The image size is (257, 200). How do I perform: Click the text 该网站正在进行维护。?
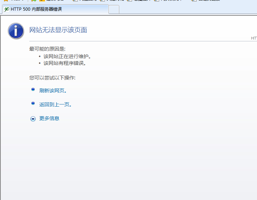67,56
